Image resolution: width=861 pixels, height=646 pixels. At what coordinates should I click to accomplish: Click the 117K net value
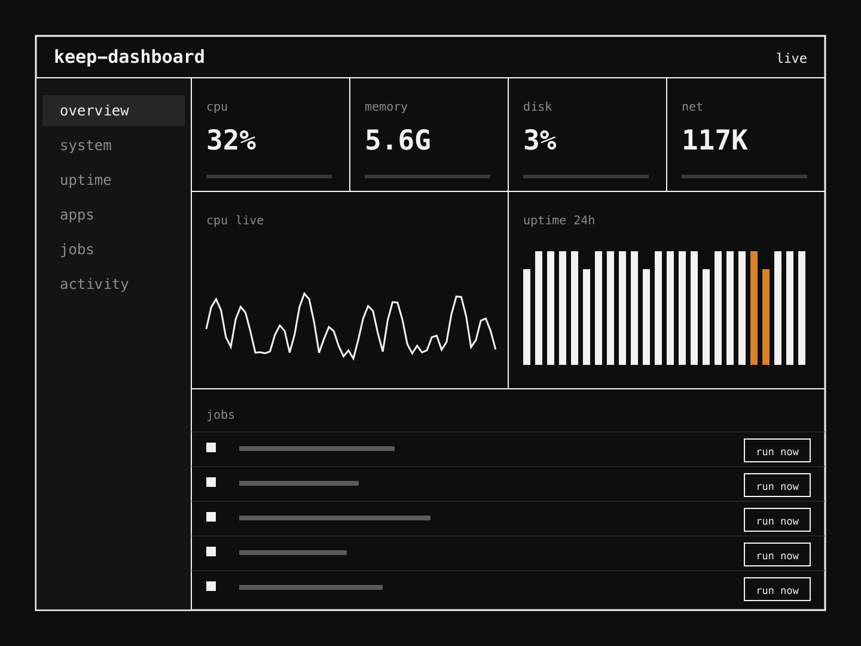pos(715,141)
